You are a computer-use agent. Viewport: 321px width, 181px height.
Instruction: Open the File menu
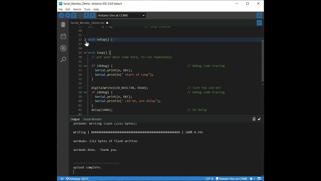pos(60,9)
